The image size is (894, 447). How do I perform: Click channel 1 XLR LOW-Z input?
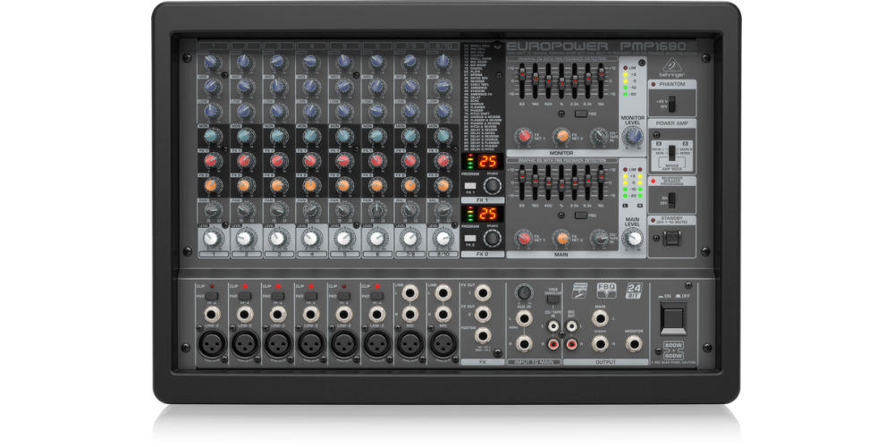[x=212, y=344]
